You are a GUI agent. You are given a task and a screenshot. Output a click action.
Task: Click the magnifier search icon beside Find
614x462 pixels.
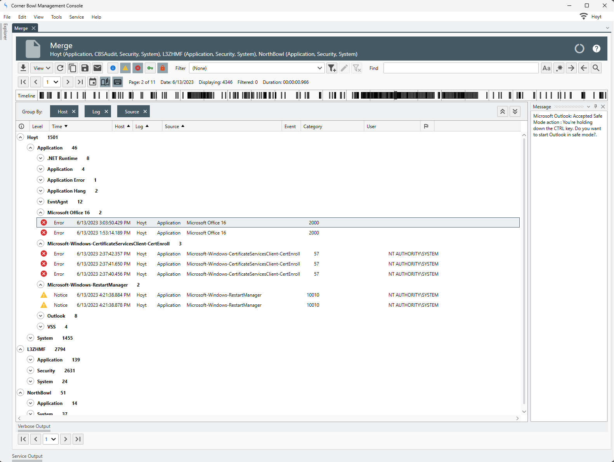coord(596,68)
